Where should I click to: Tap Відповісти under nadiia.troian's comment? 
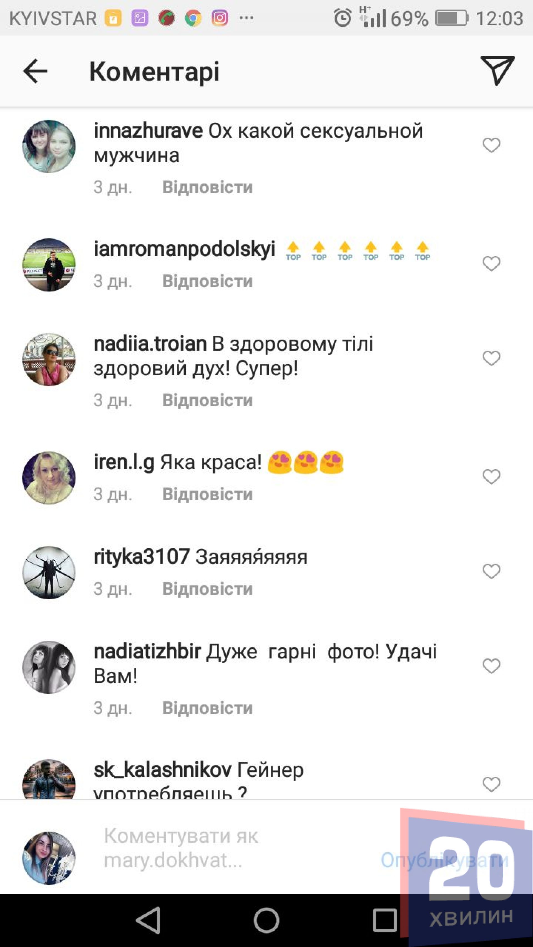pos(207,400)
